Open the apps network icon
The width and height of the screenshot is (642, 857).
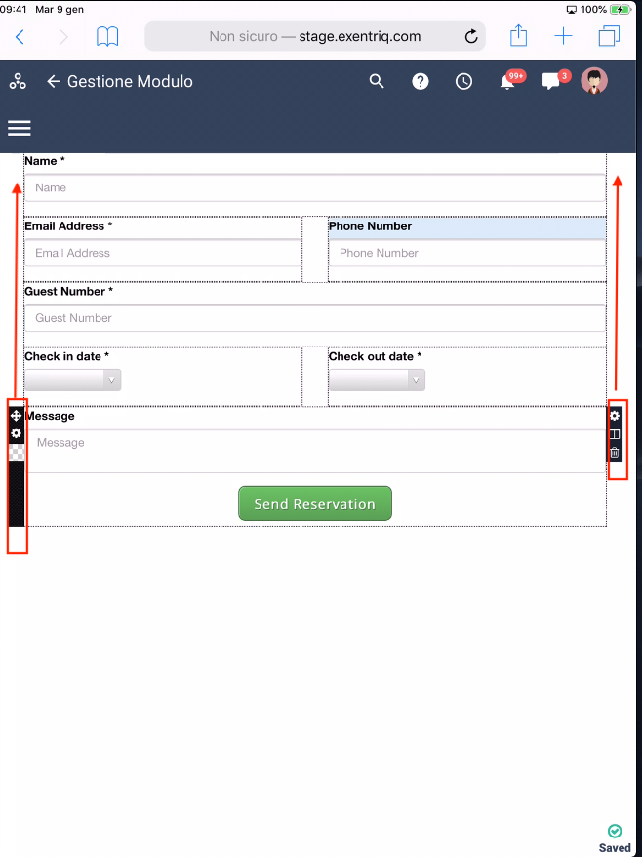click(18, 82)
